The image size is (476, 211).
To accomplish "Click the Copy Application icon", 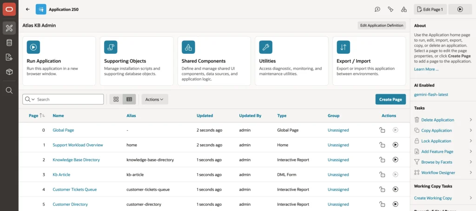I will [x=417, y=130].
